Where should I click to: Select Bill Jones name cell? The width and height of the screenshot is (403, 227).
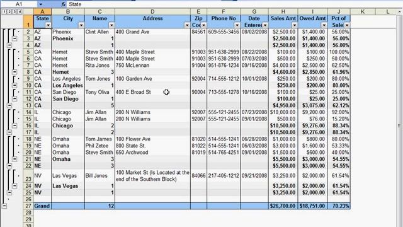pyautogui.click(x=99, y=176)
